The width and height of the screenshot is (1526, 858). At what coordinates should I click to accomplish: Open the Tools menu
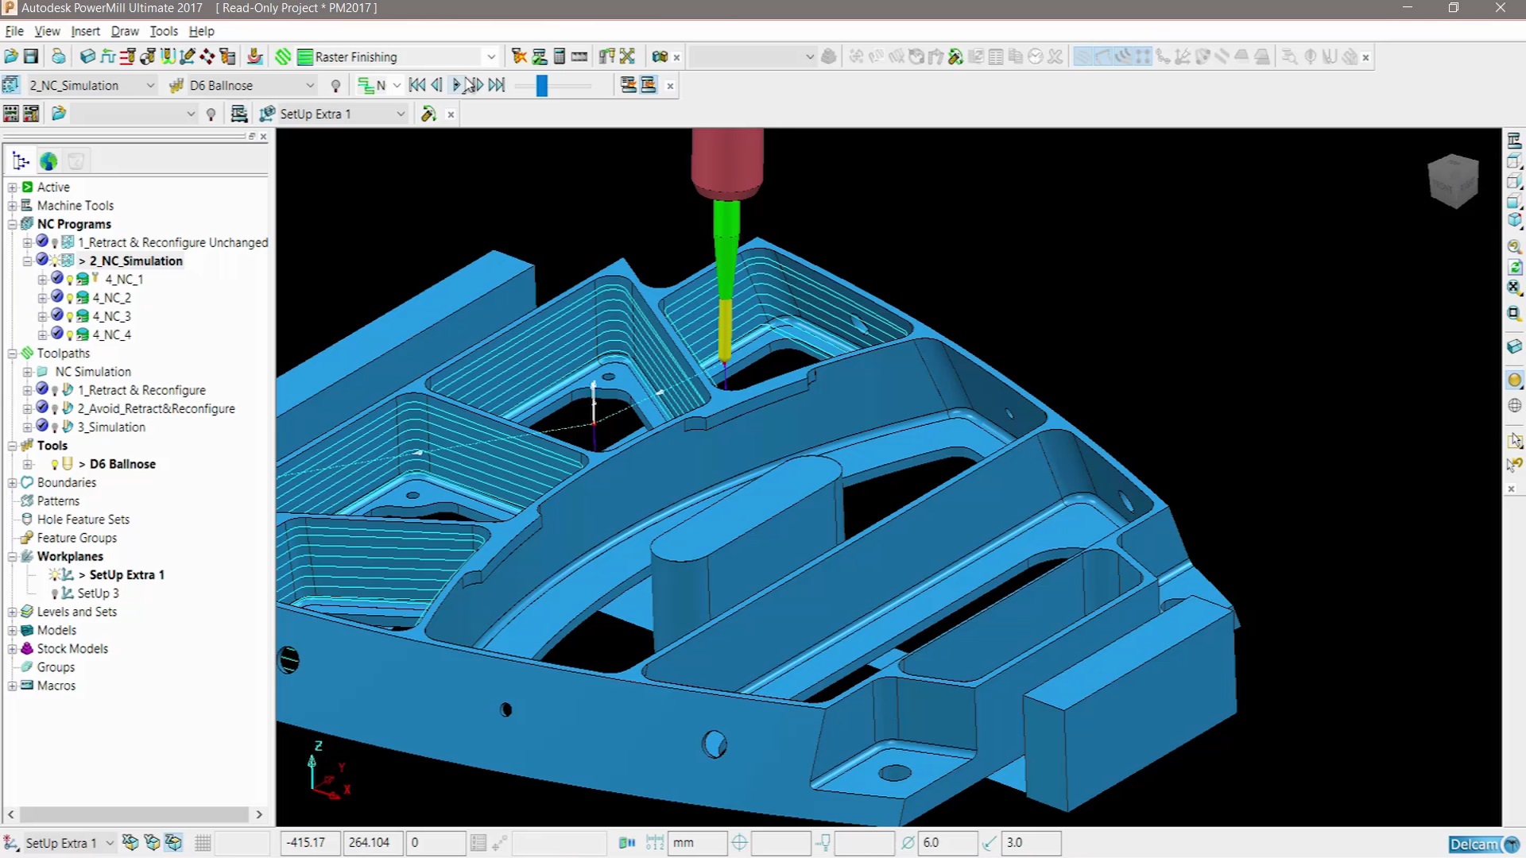[x=163, y=31]
